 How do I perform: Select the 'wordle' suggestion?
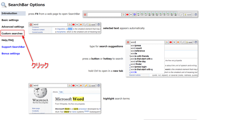[134, 54]
